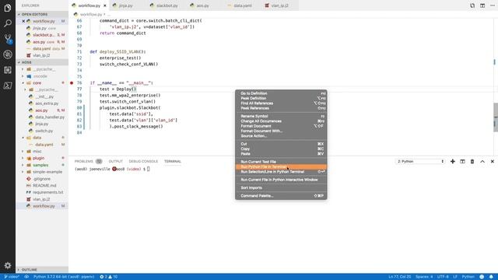Click the git branch indicator in status bar
498x280 pixels.
click(12, 277)
